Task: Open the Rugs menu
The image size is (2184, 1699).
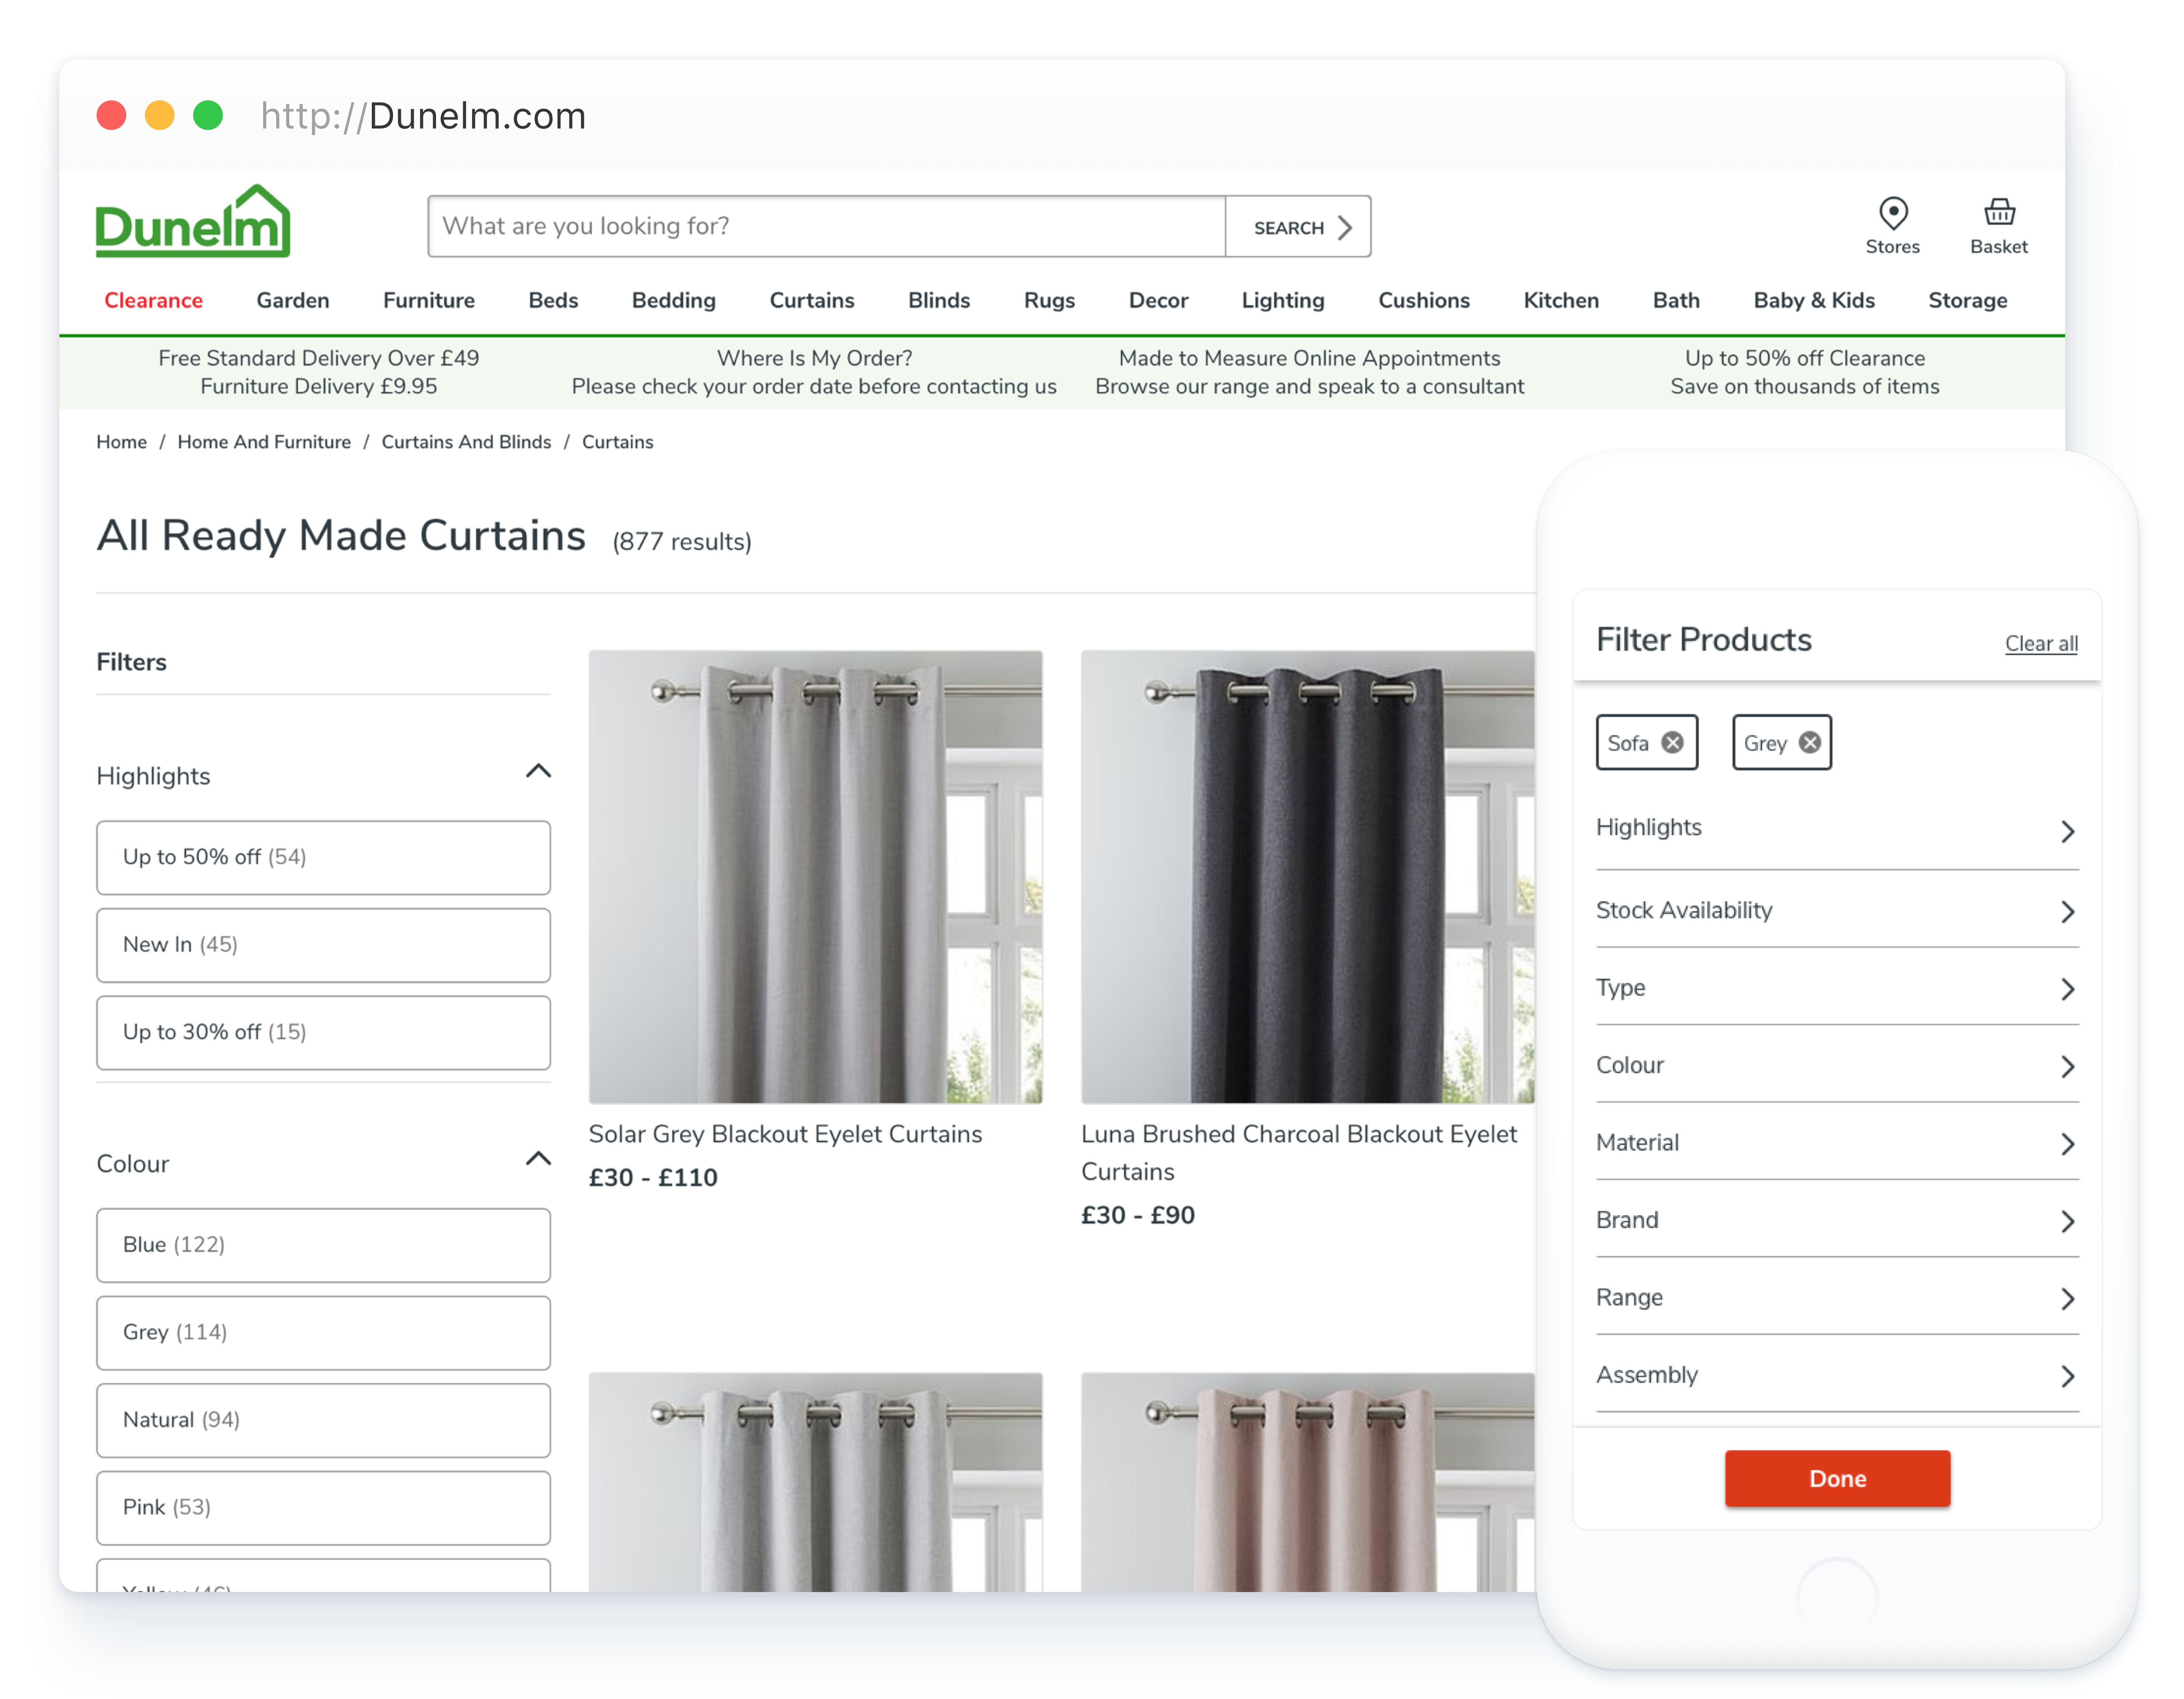Action: (x=1049, y=300)
